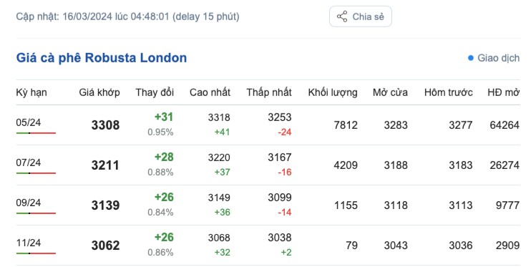Click the Thay đổi column header
The width and height of the screenshot is (531, 267).
[155, 92]
